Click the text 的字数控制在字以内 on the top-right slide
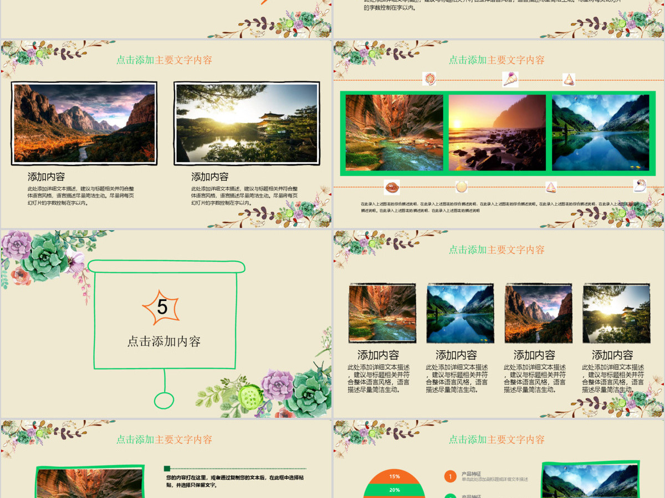The width and height of the screenshot is (665, 498). (x=390, y=8)
